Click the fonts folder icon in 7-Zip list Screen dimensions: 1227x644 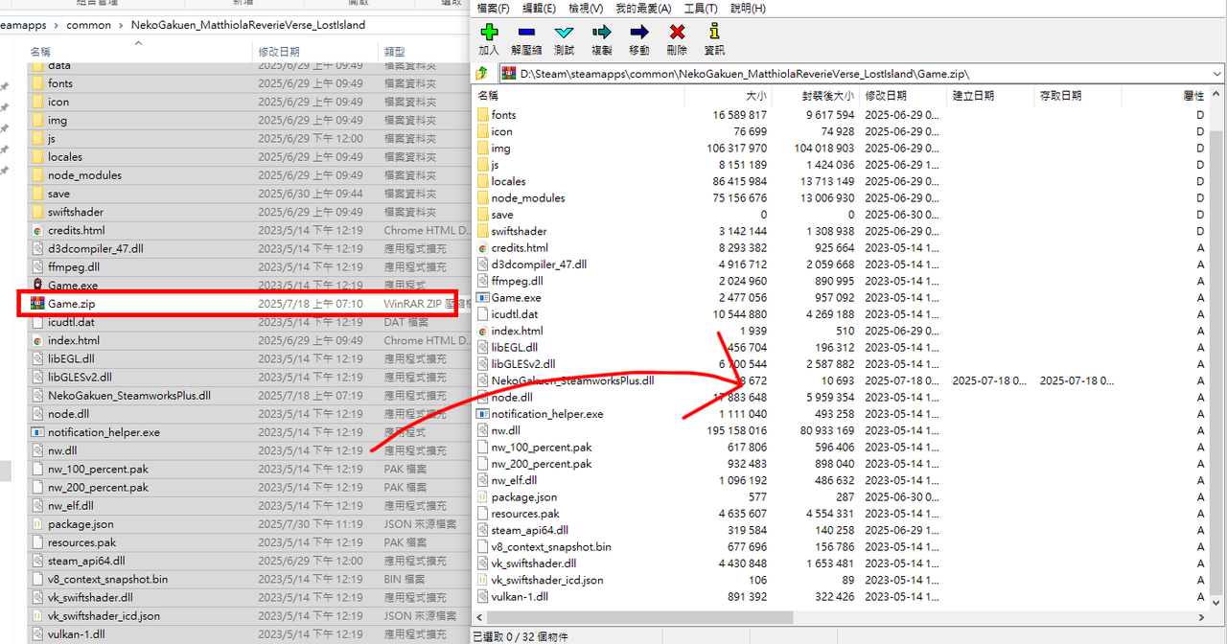coord(482,114)
